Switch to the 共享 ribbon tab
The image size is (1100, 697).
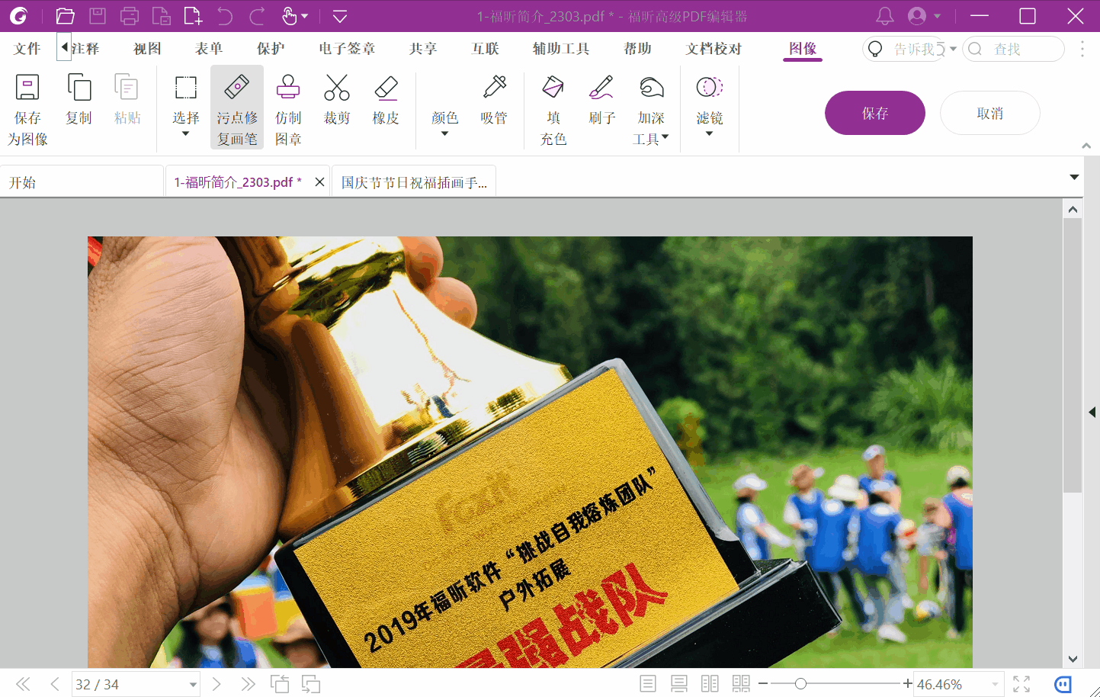click(423, 49)
